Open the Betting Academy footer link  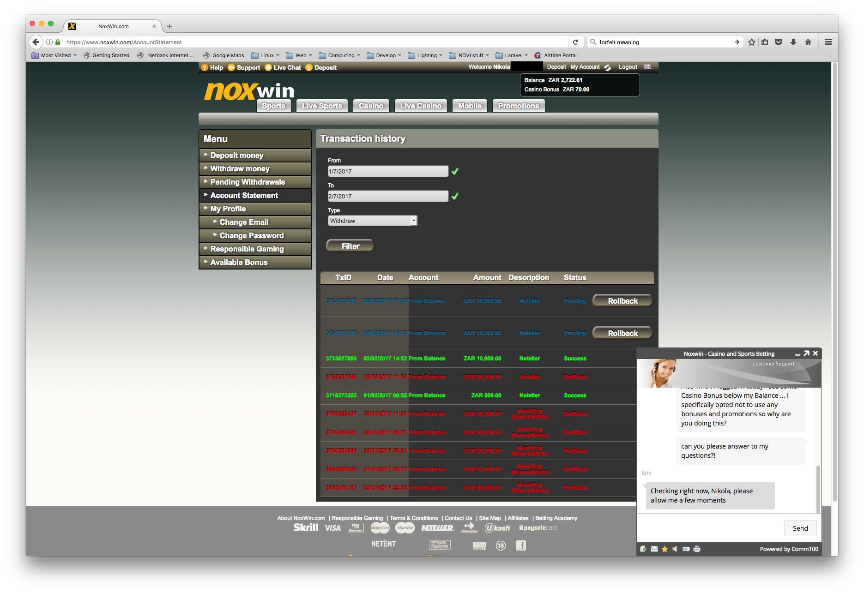click(x=556, y=518)
